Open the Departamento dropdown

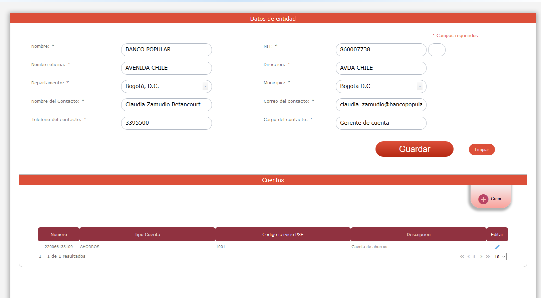click(x=205, y=87)
